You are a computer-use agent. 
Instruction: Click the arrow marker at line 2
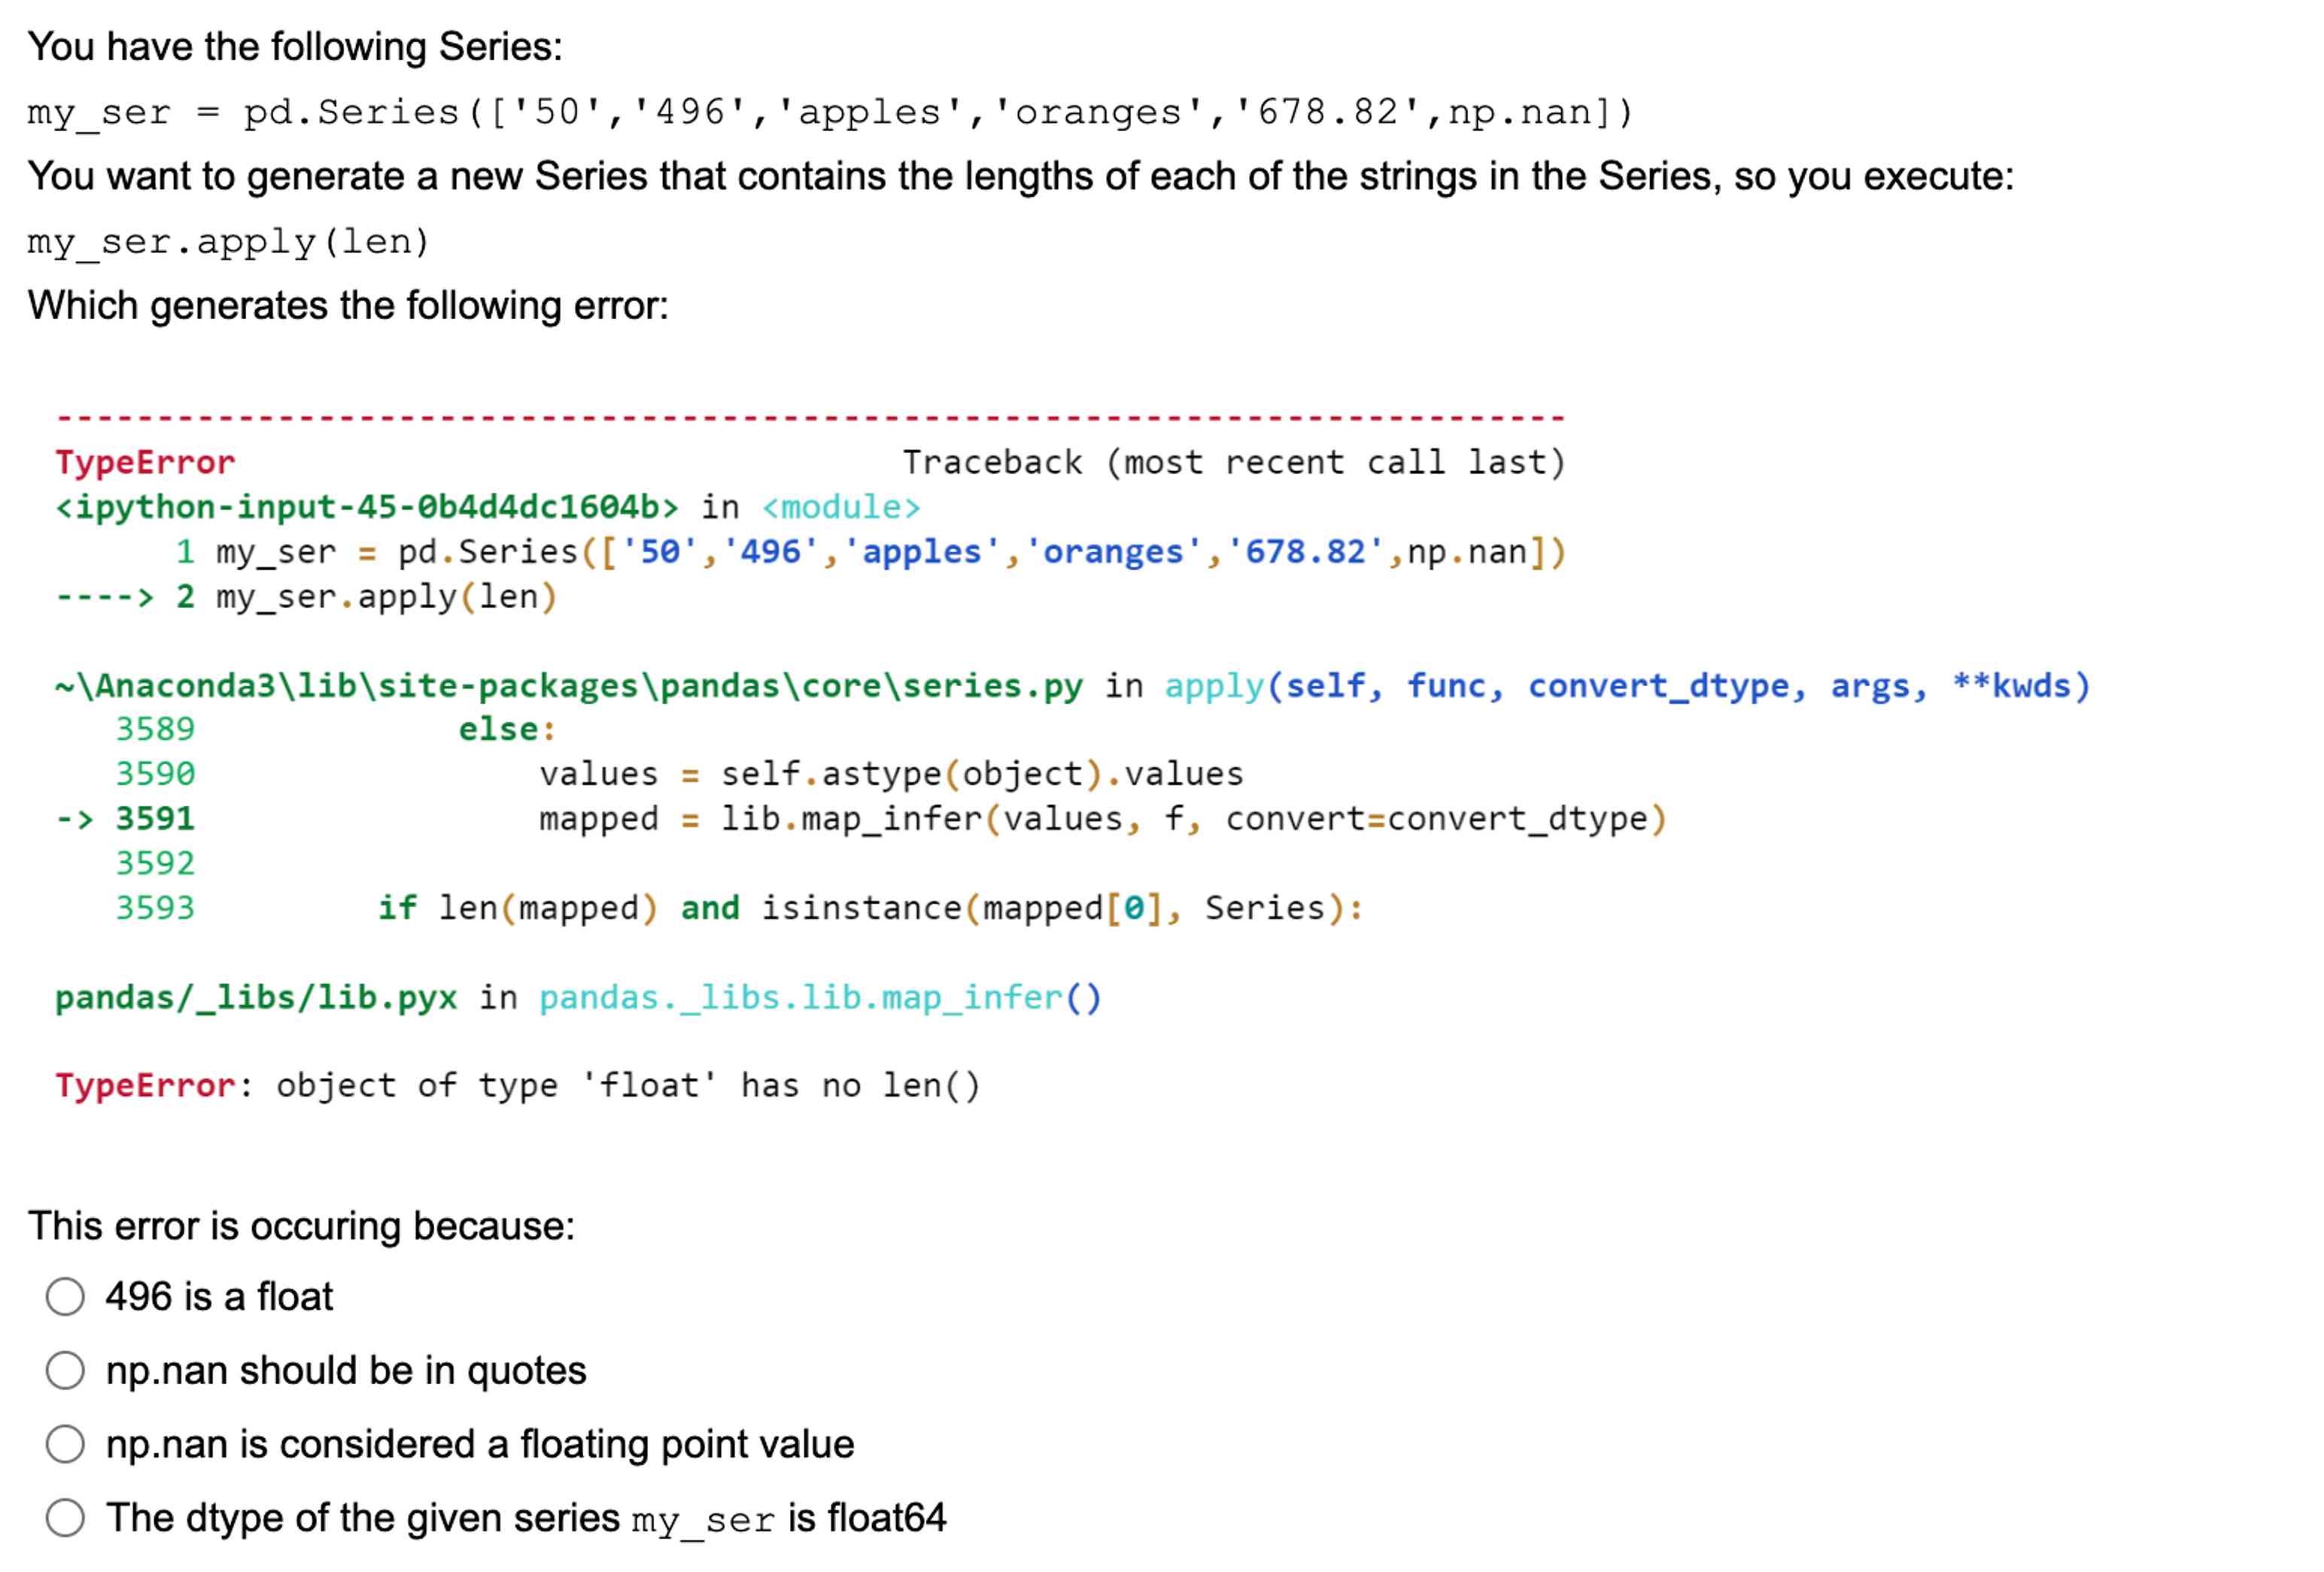105,597
